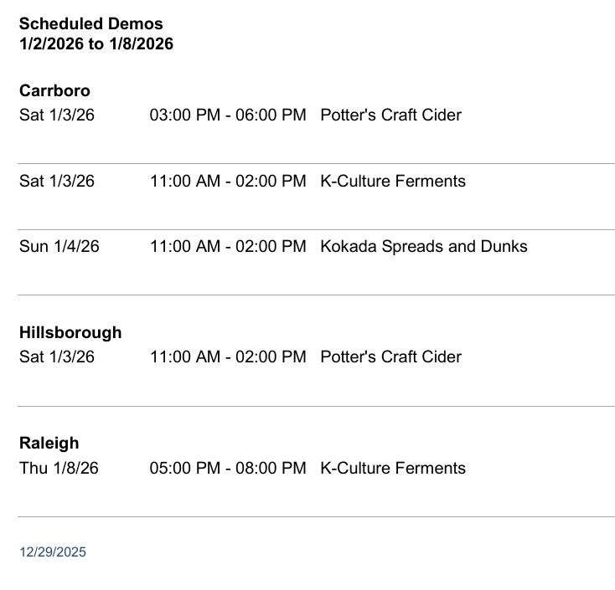
Task: Select the 03:00 PM - 06:00 PM time slot
Action: [228, 115]
